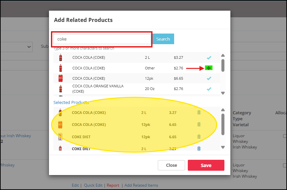Click the search results scrollbar thumb
The height and width of the screenshot is (190, 287).
(223, 65)
